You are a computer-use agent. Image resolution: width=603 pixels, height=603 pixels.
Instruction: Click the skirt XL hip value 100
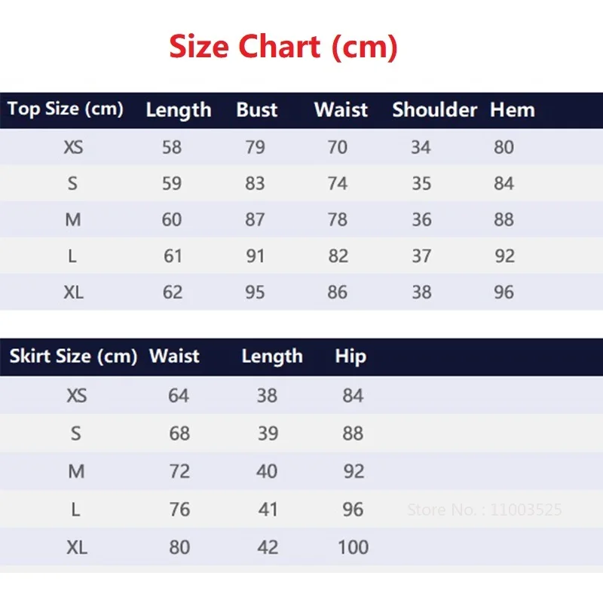353,548
